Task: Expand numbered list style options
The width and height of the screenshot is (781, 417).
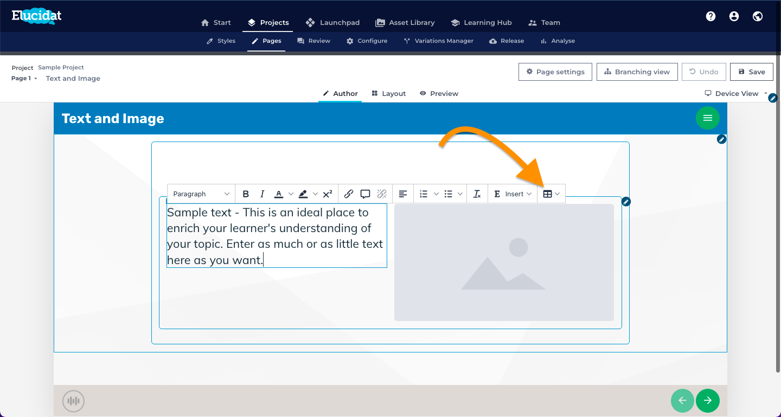Action: click(436, 194)
